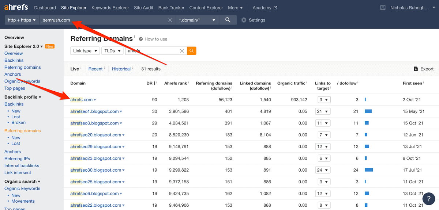This screenshot has width=439, height=210.
Task: Switch to the Historical tab
Action: [x=121, y=69]
